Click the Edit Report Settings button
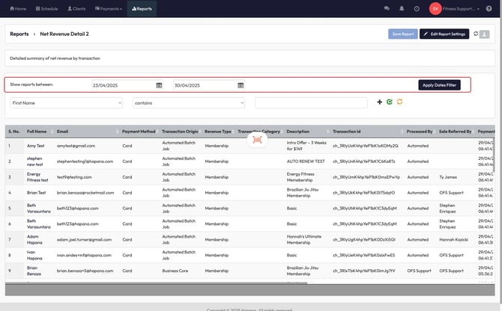 [444, 34]
